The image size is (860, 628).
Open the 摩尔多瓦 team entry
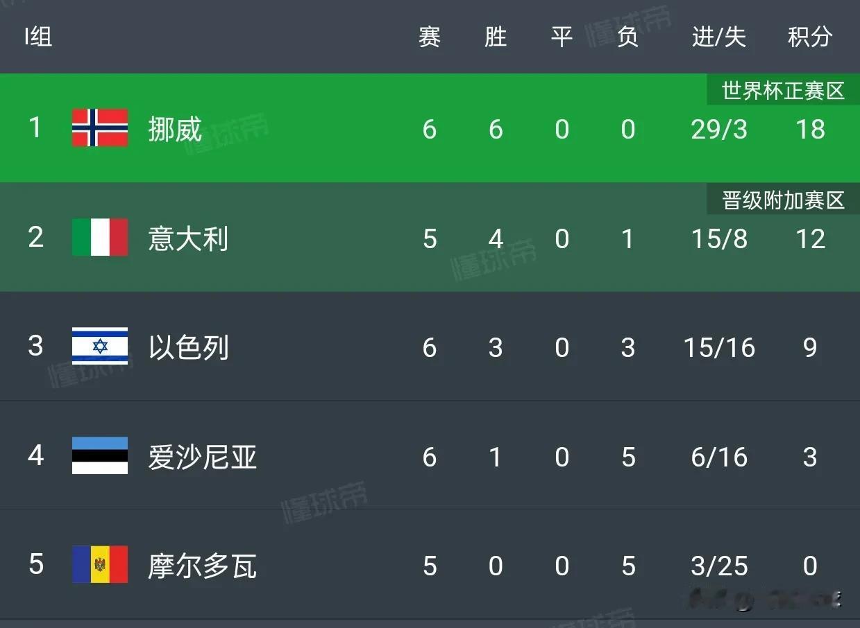point(202,566)
